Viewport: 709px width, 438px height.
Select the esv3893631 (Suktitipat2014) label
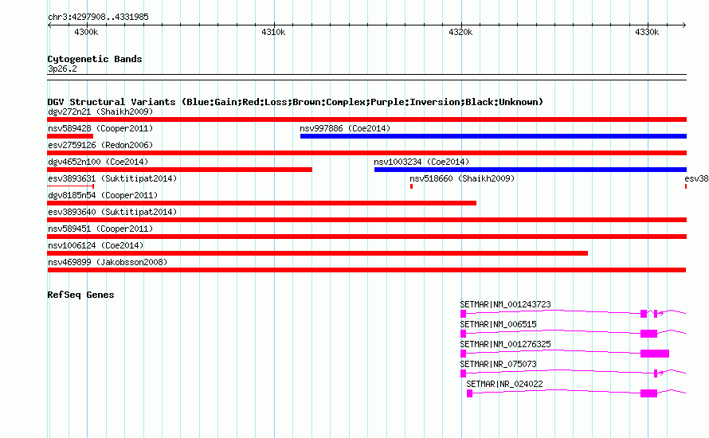112,178
